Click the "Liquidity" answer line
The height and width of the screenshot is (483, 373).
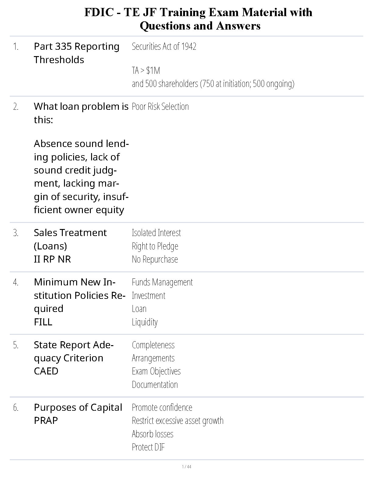144,322
